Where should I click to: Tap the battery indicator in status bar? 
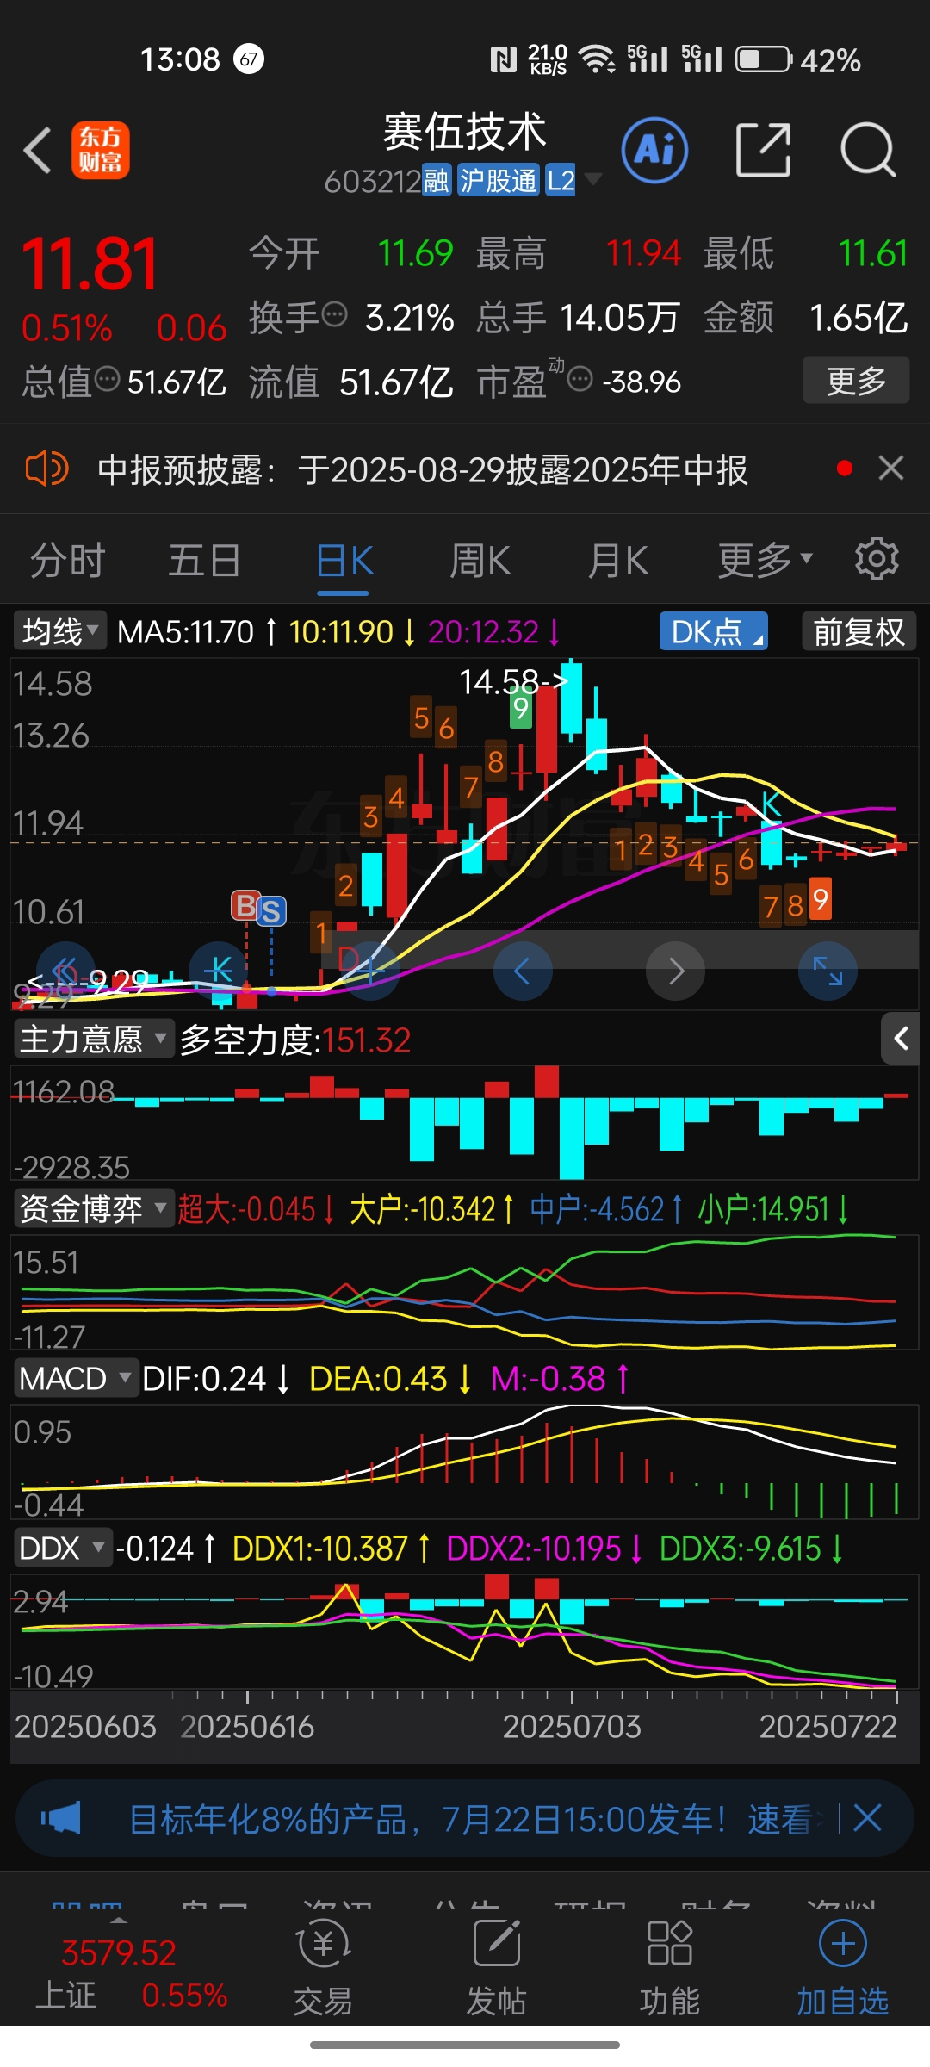click(764, 59)
